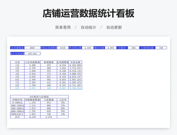
Task: Select the 1月 row label cell
Action: pyautogui.click(x=17, y=65)
